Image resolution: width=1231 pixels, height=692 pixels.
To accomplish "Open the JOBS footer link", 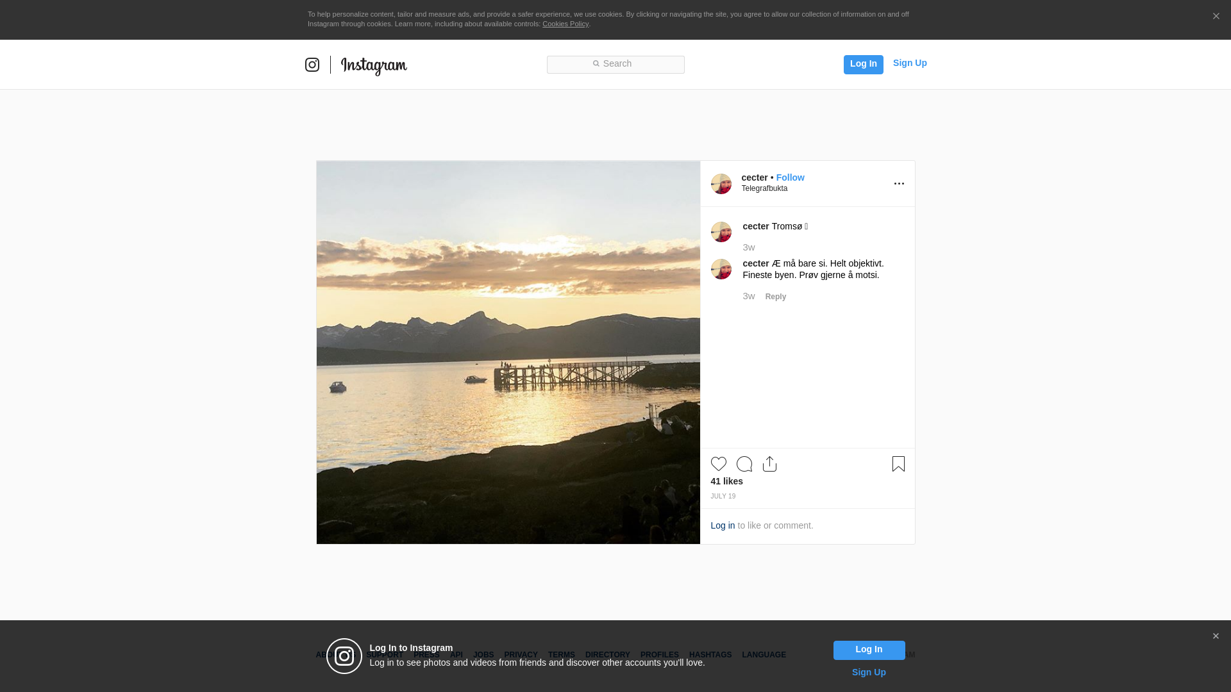I will coord(483,655).
